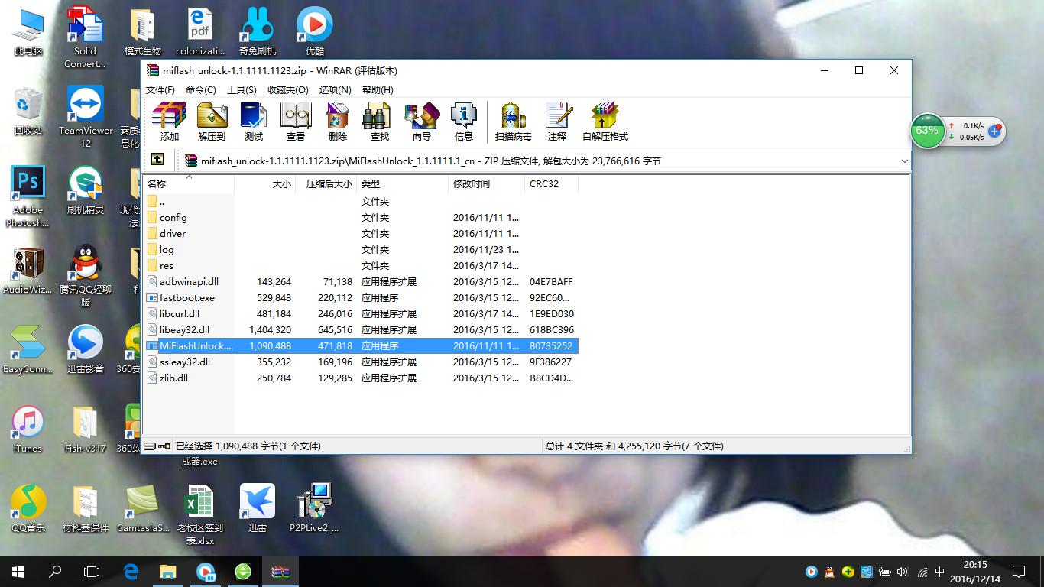Screen dimensions: 1044x587
Task: Select the res folder
Action: (x=361, y=265)
